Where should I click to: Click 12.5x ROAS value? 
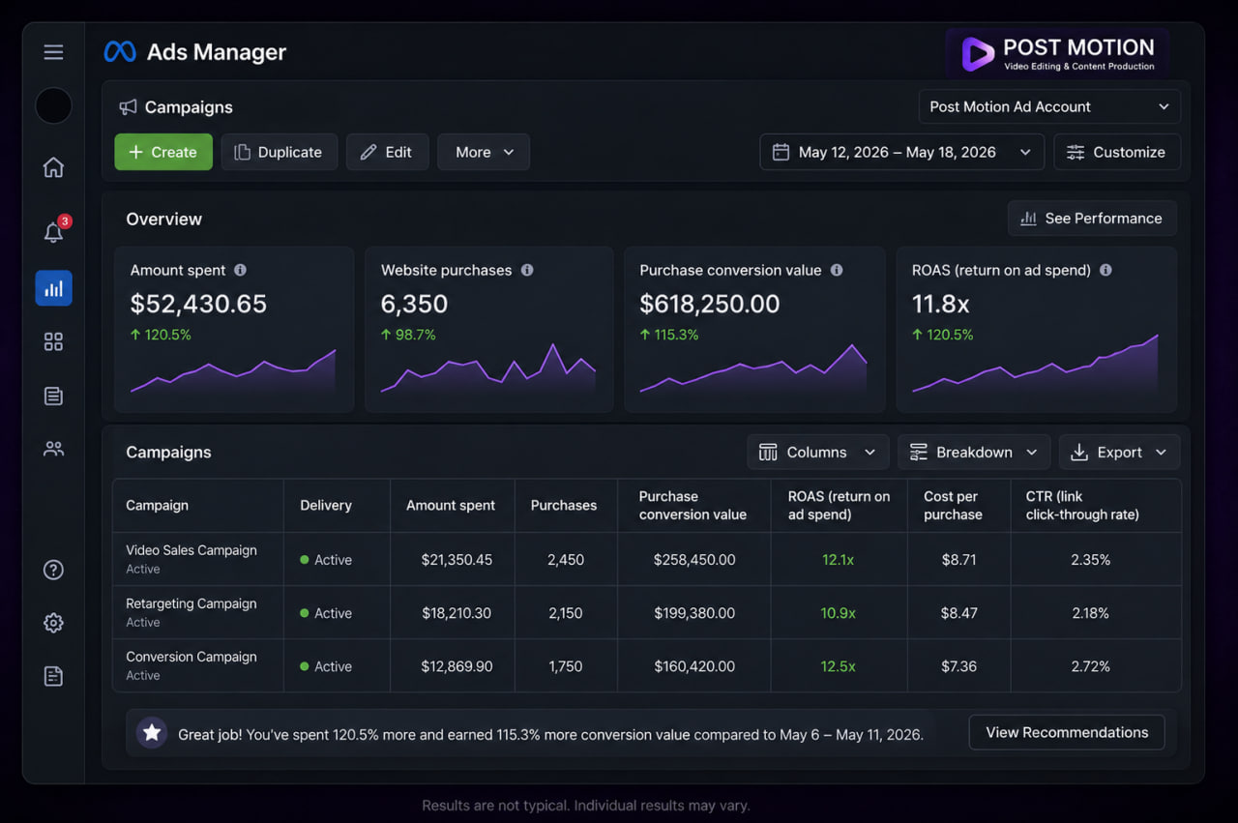(838, 666)
